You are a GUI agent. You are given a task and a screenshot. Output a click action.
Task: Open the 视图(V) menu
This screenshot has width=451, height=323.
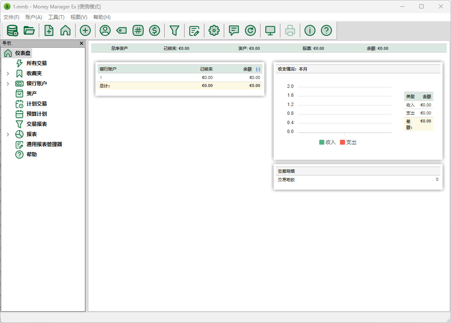pyautogui.click(x=79, y=17)
